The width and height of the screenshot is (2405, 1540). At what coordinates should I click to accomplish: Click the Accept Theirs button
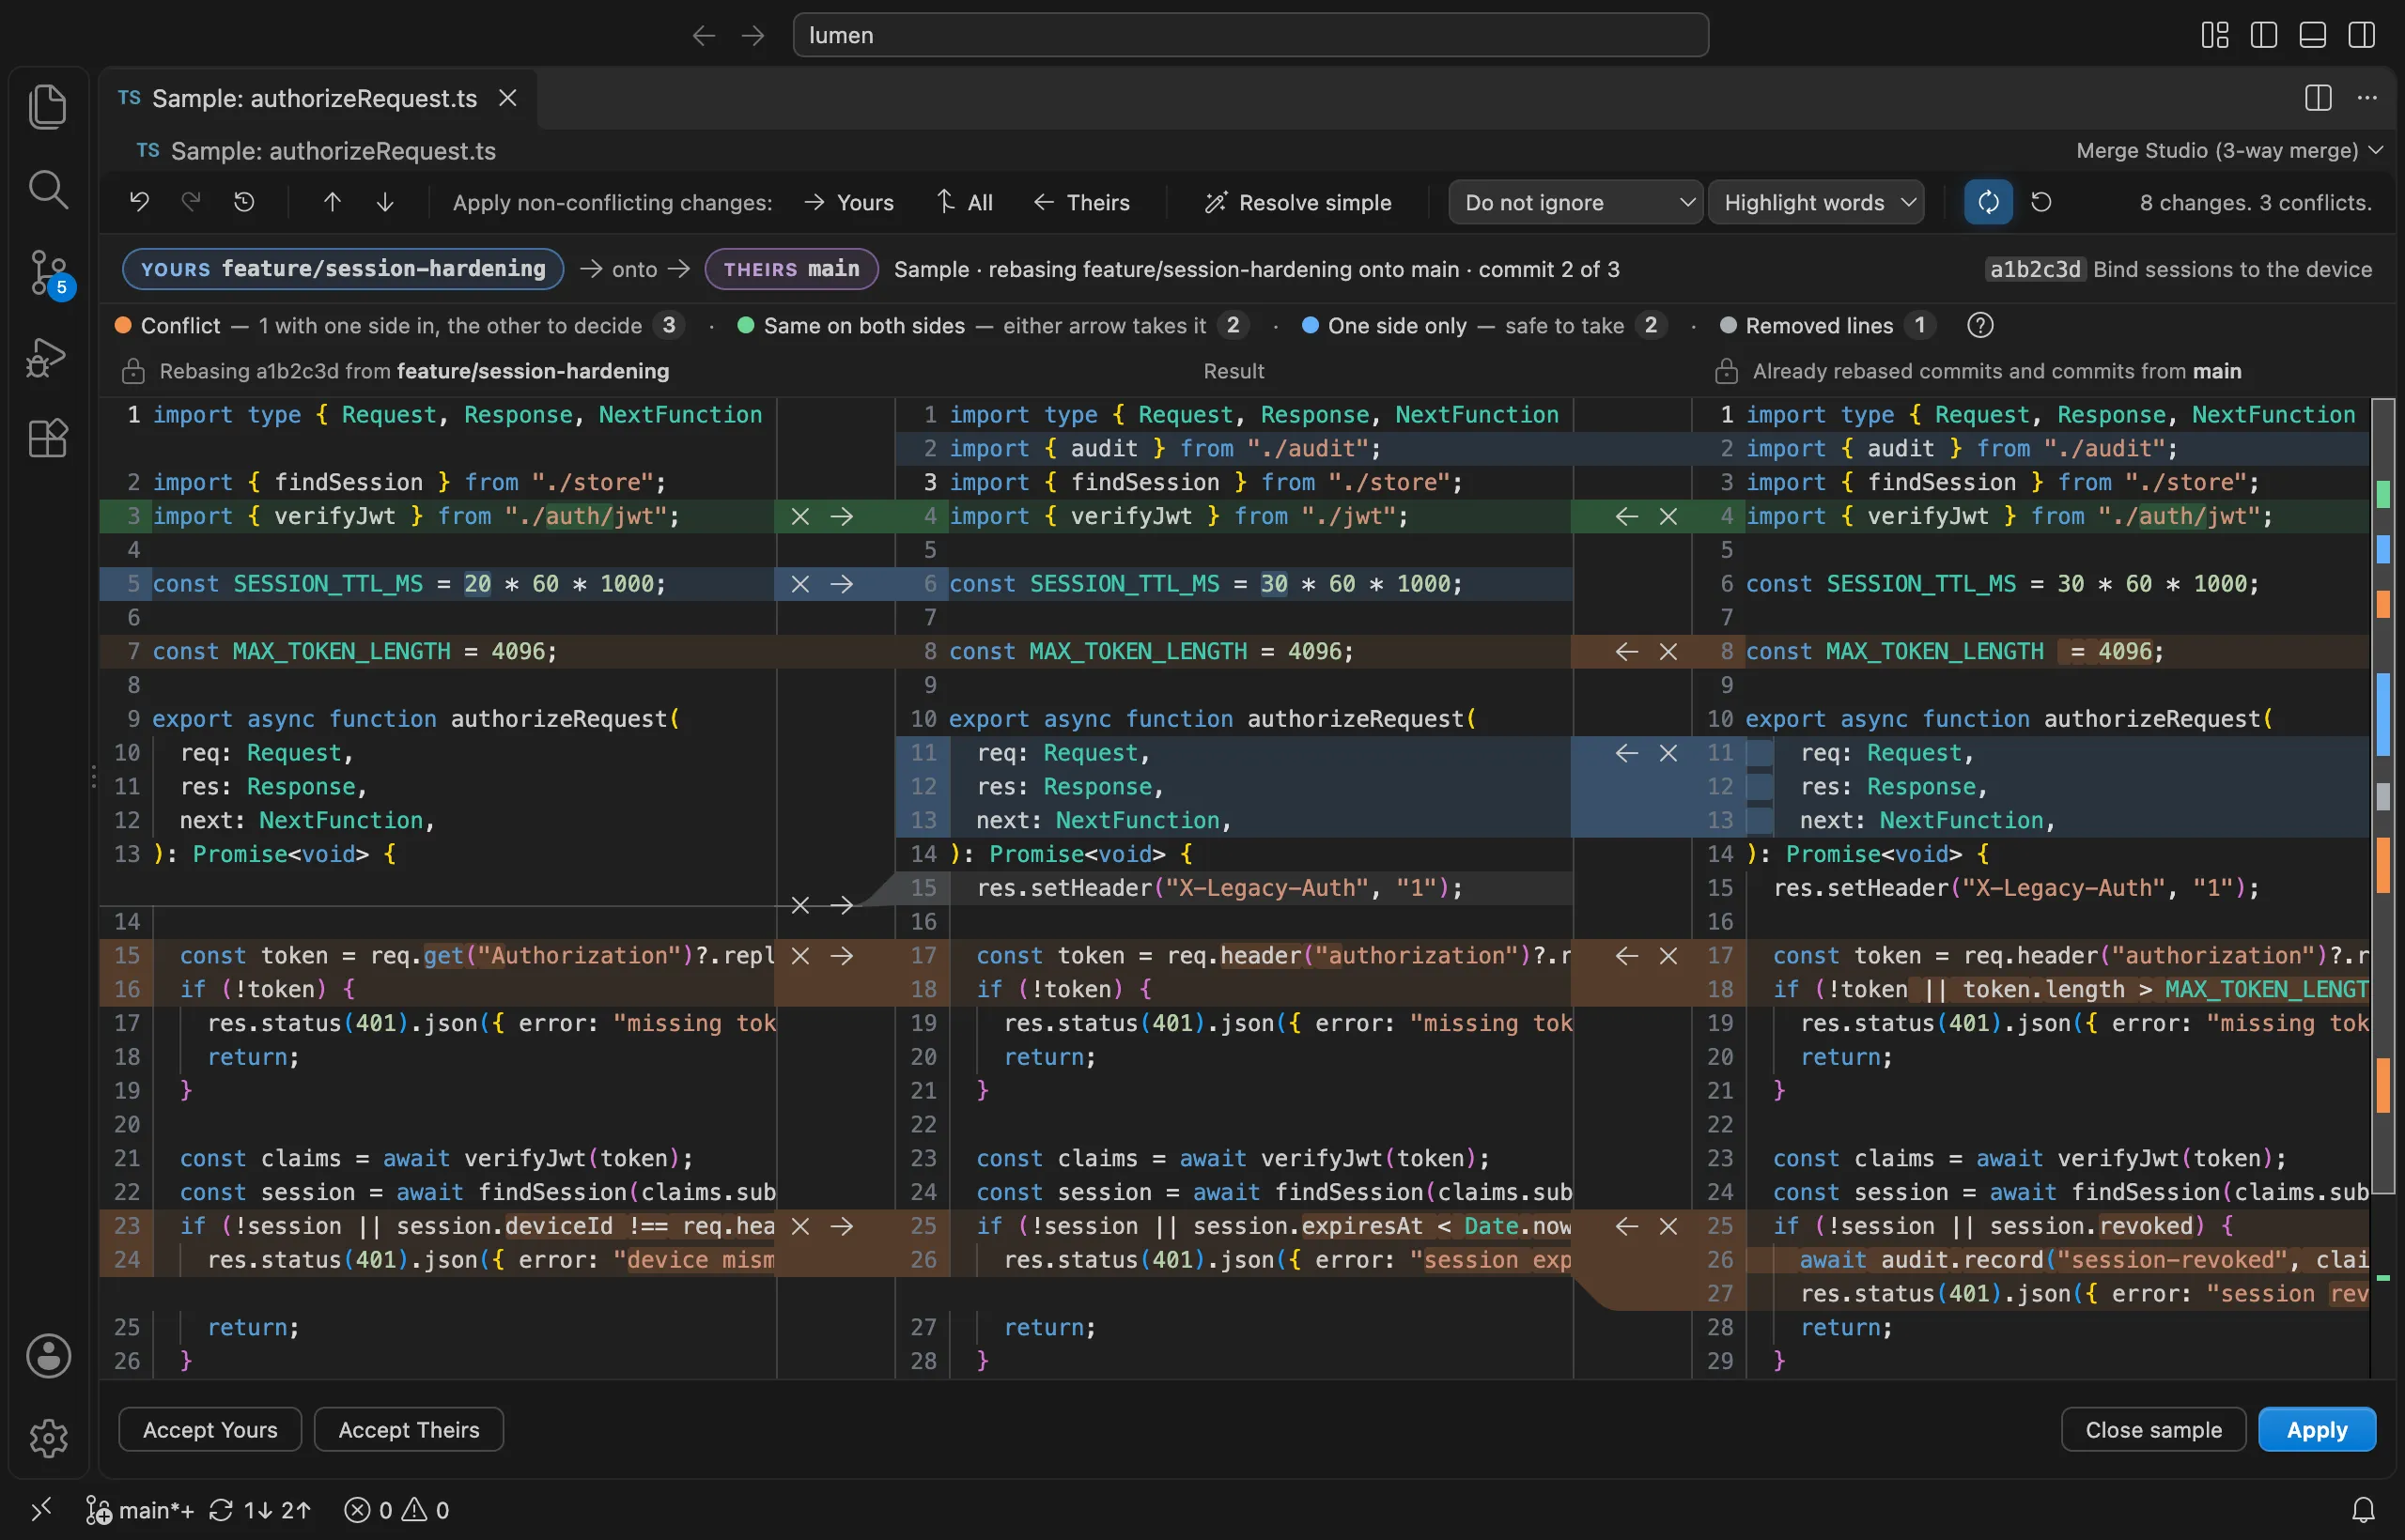(x=410, y=1430)
